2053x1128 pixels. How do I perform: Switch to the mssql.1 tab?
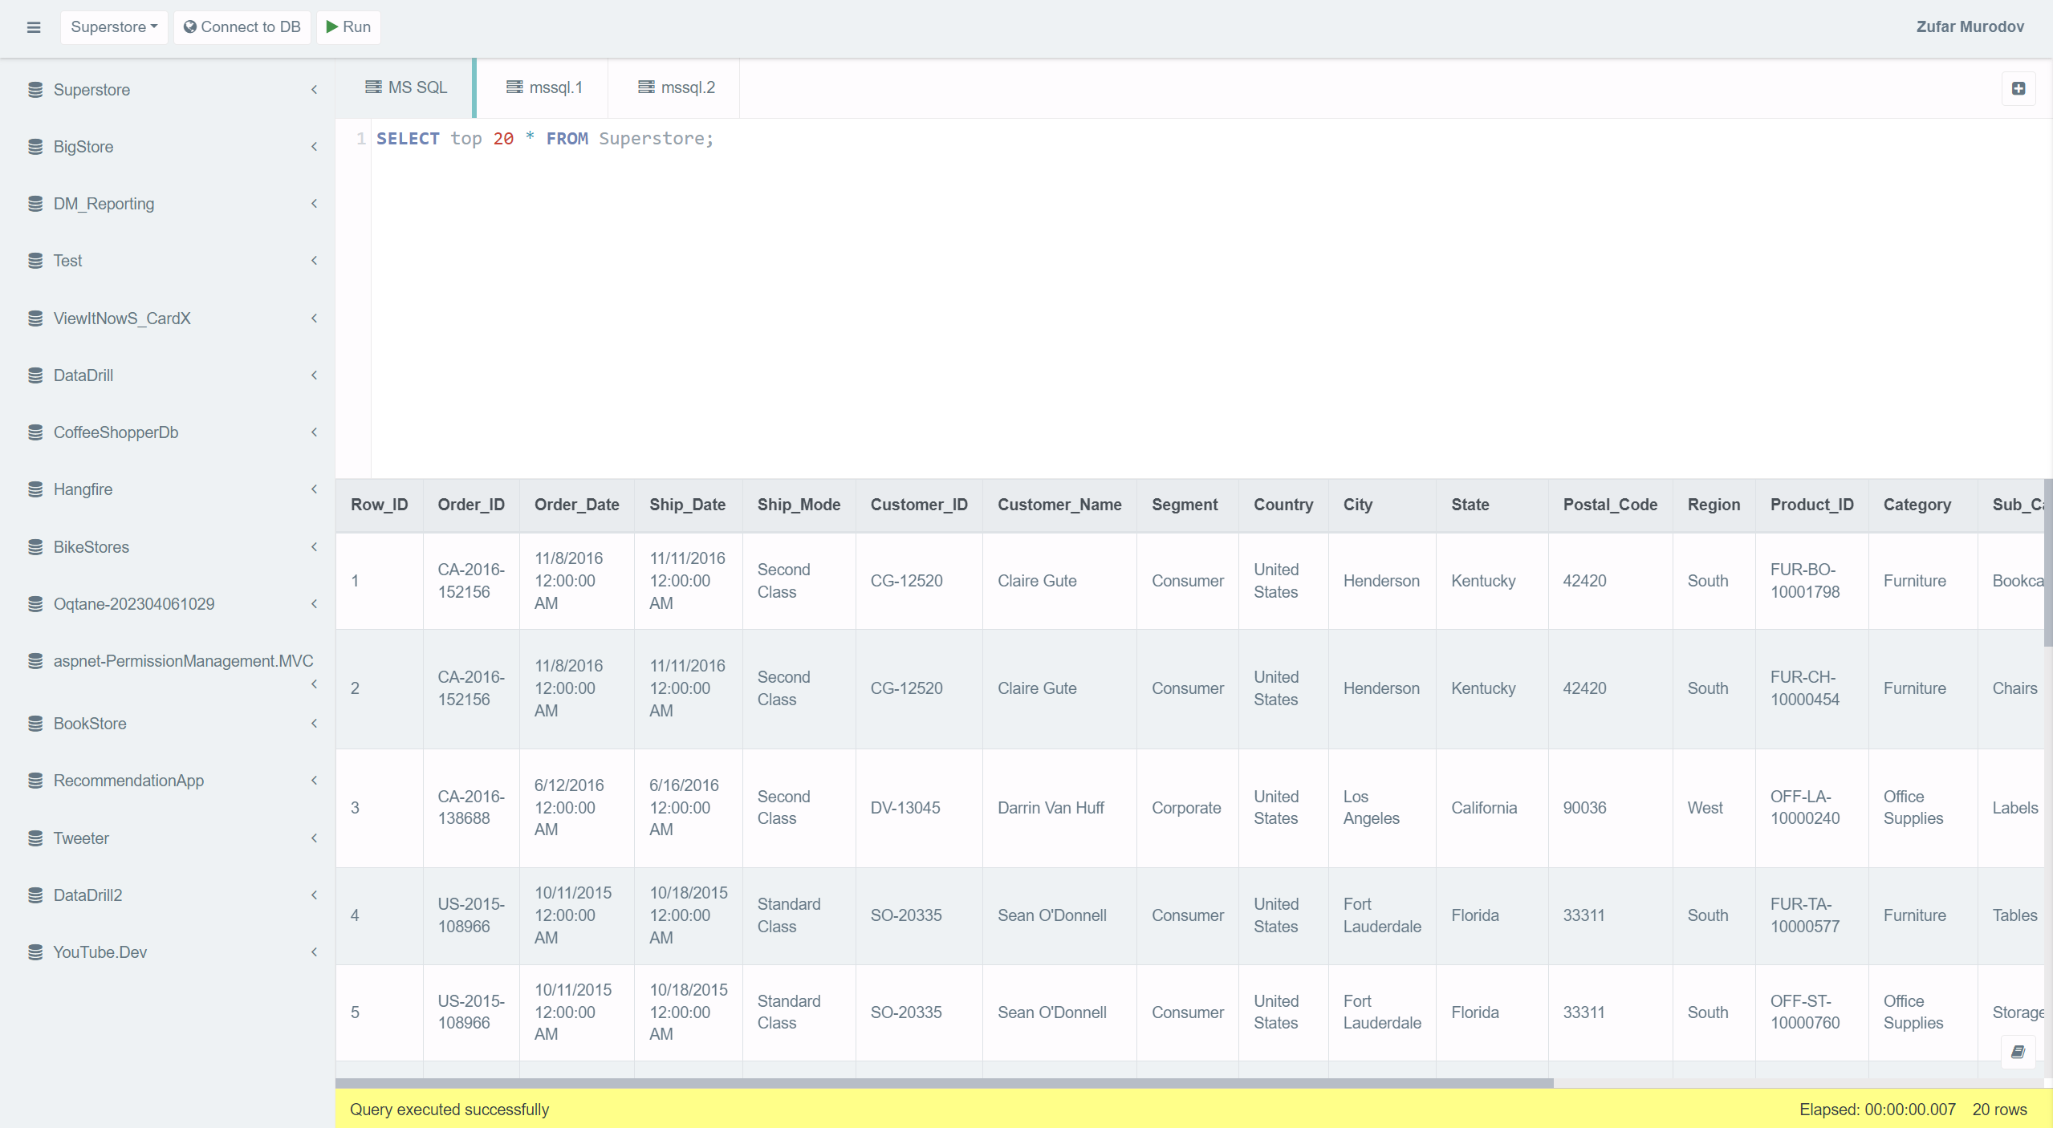coord(544,87)
